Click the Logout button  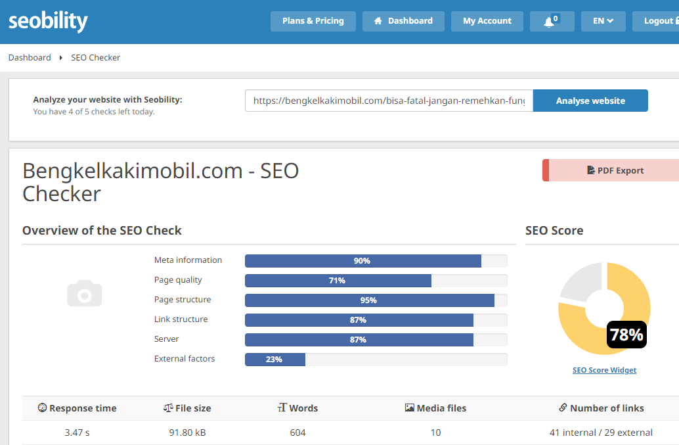click(x=655, y=21)
